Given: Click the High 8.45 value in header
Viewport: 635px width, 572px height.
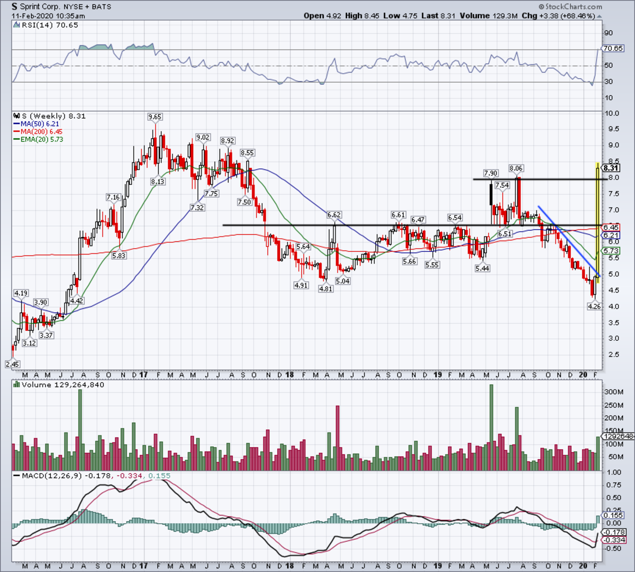Looking at the screenshot, I should coord(362,16).
